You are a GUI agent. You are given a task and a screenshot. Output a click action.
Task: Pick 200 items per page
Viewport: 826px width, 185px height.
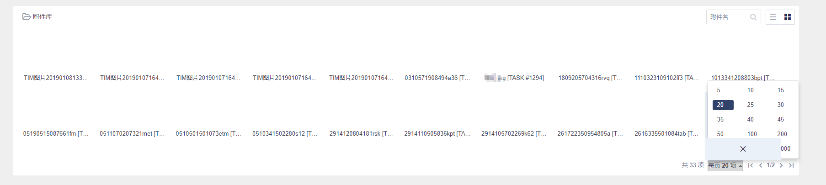click(x=782, y=134)
